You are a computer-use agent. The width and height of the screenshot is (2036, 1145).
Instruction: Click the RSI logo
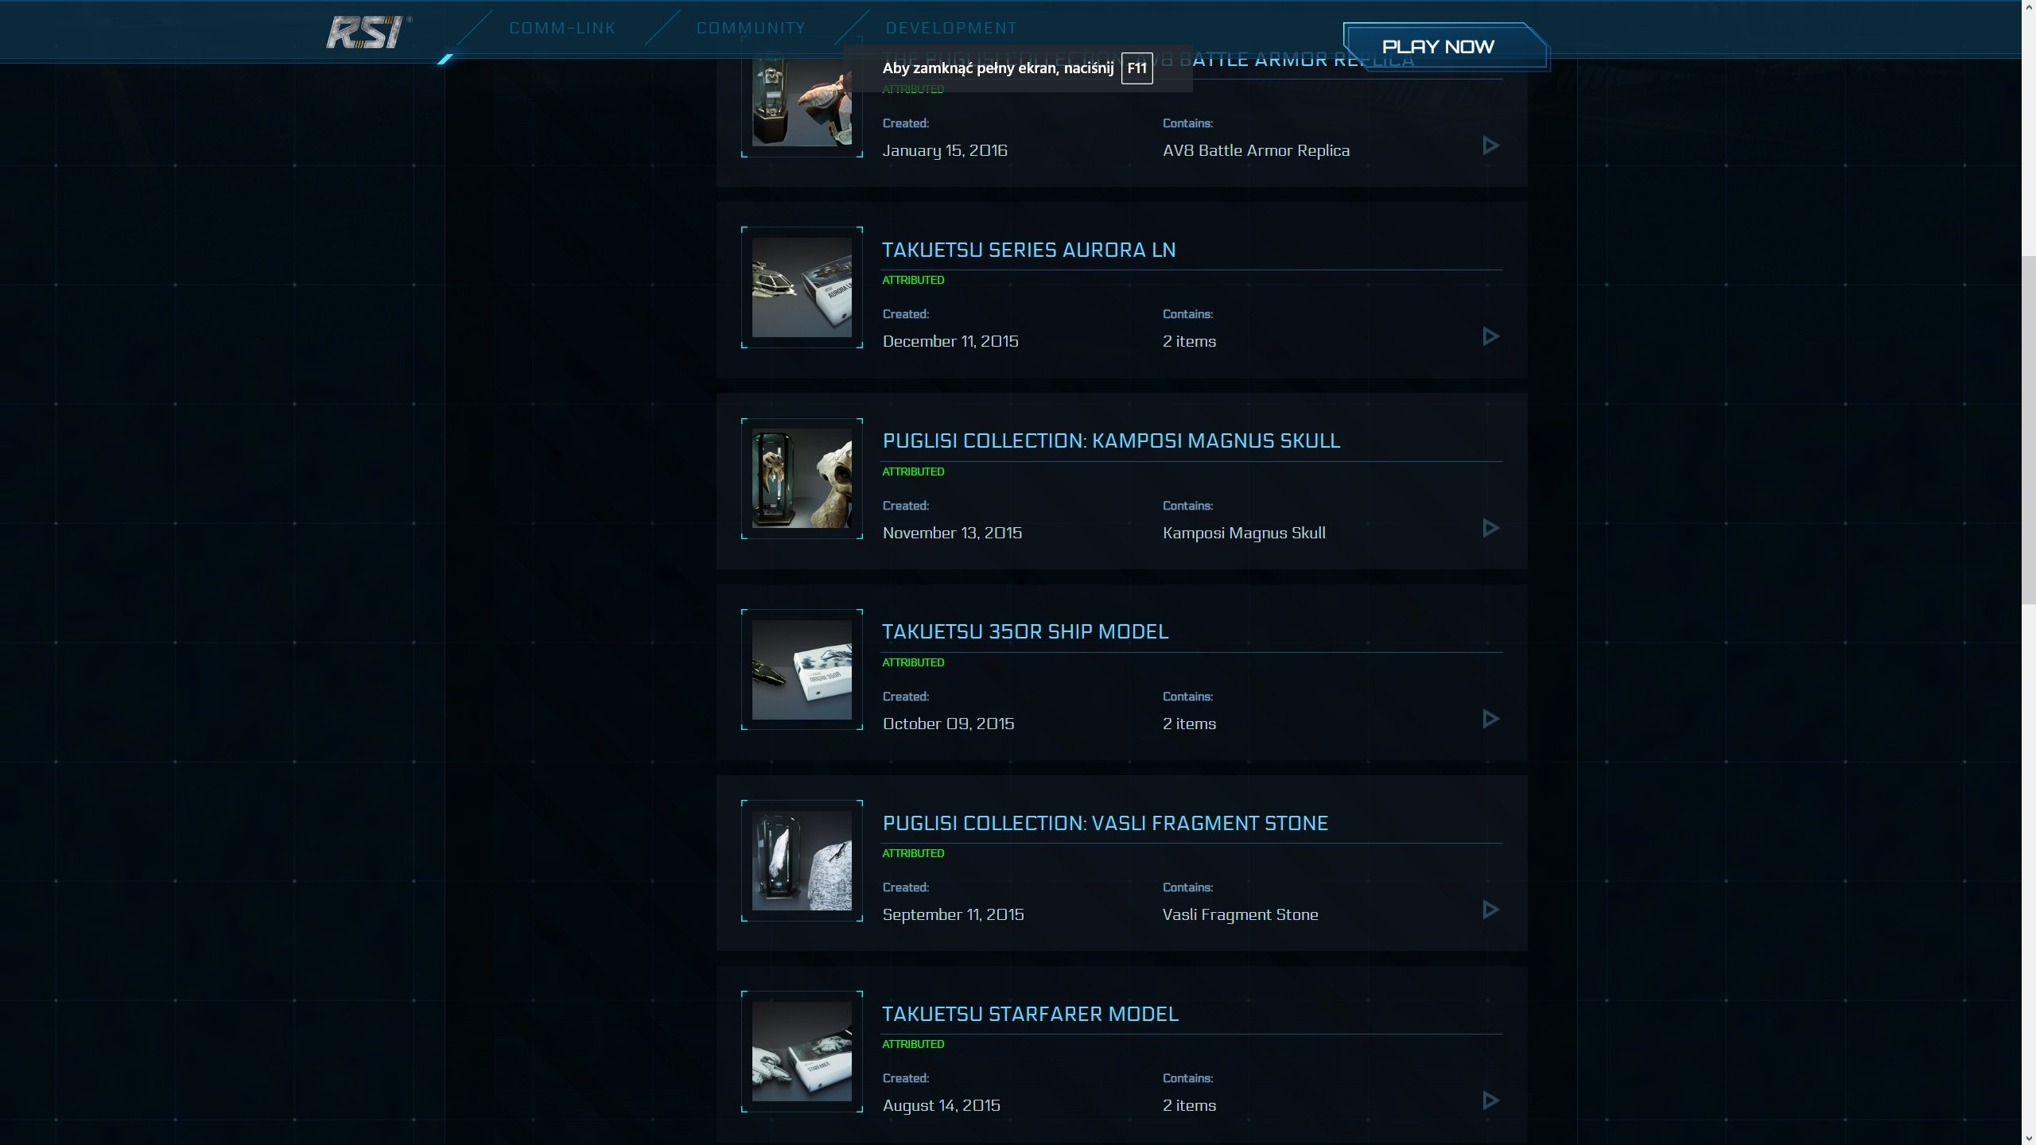pyautogui.click(x=368, y=32)
